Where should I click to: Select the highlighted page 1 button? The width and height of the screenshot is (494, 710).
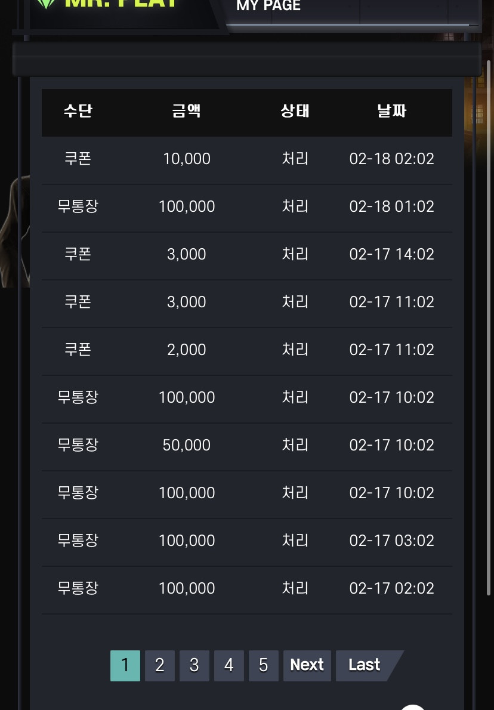coord(125,666)
